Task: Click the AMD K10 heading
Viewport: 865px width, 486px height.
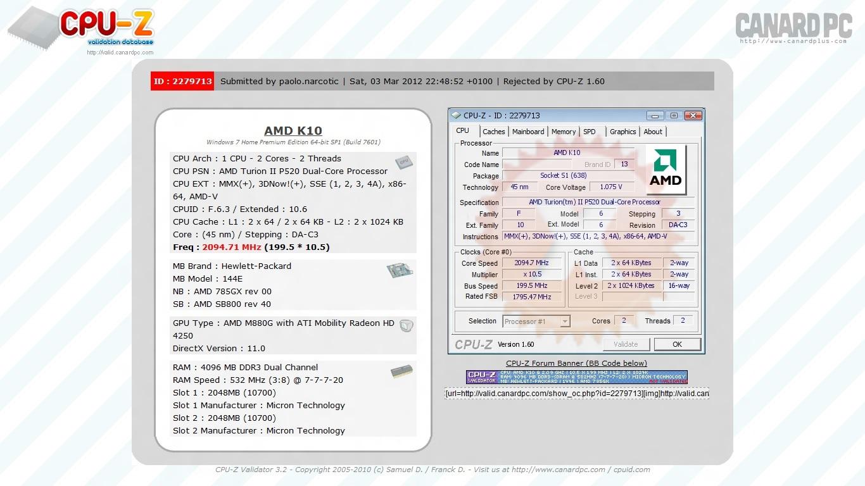Action: 293,130
